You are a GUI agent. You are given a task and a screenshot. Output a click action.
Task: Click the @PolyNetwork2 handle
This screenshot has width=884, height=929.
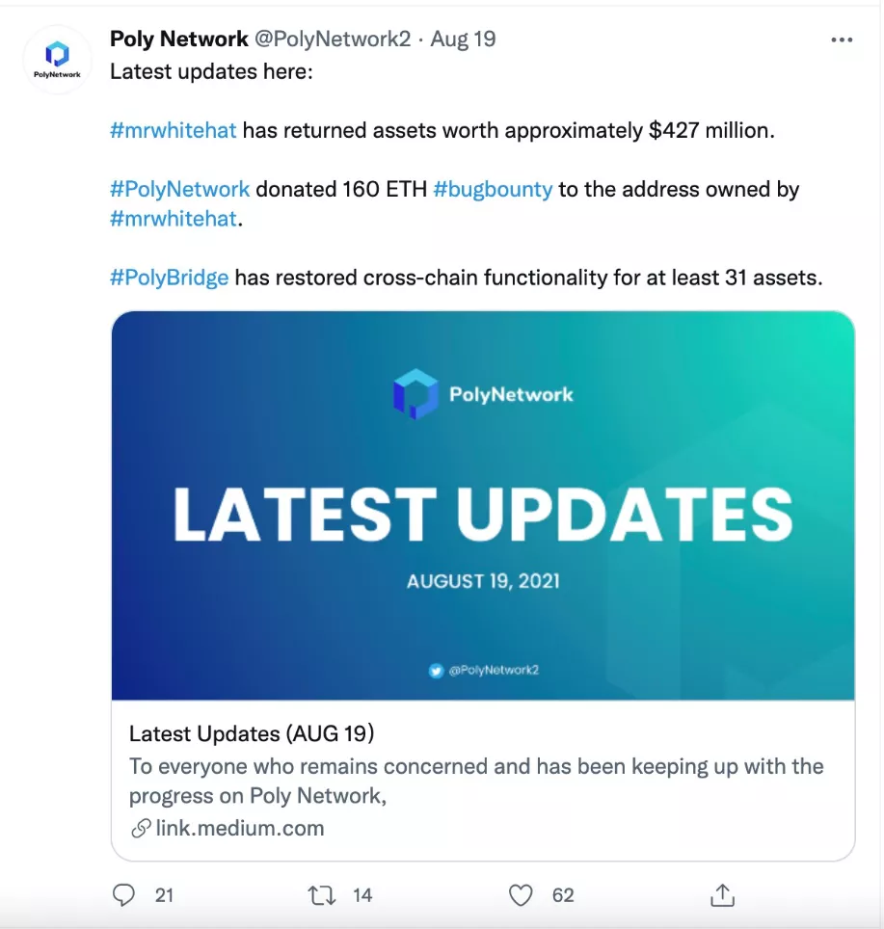[335, 40]
